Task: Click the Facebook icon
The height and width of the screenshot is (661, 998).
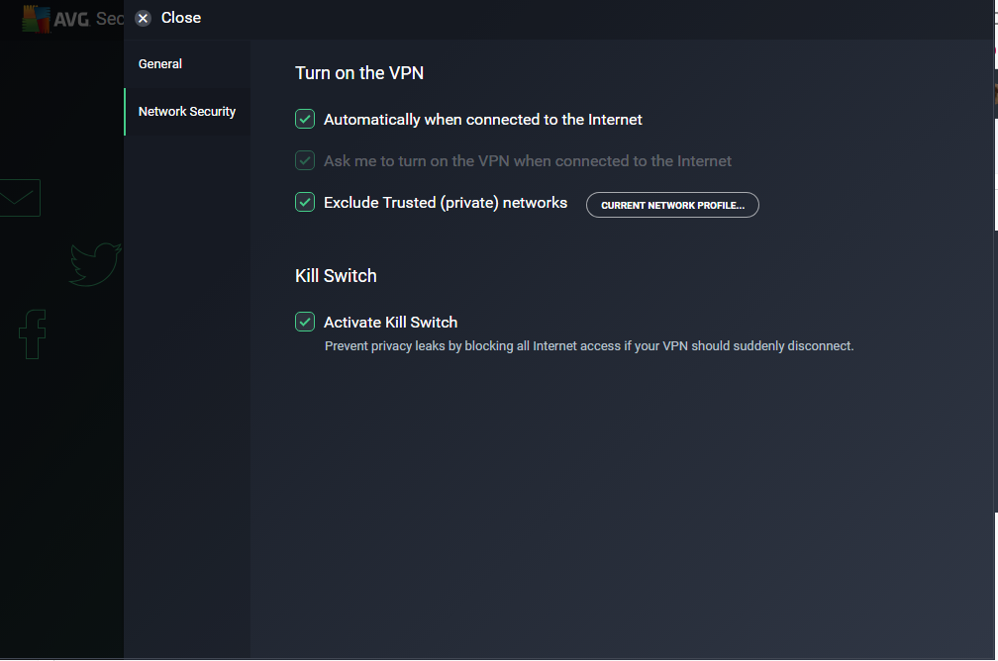Action: click(x=33, y=333)
